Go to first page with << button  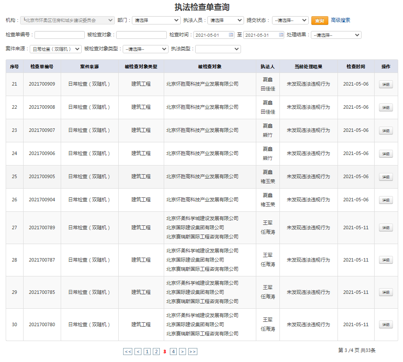tap(128, 352)
